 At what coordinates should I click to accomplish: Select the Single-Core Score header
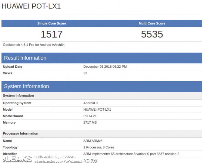point(51,23)
